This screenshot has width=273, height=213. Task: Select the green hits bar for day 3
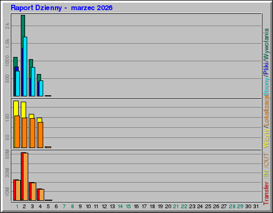[31, 63]
